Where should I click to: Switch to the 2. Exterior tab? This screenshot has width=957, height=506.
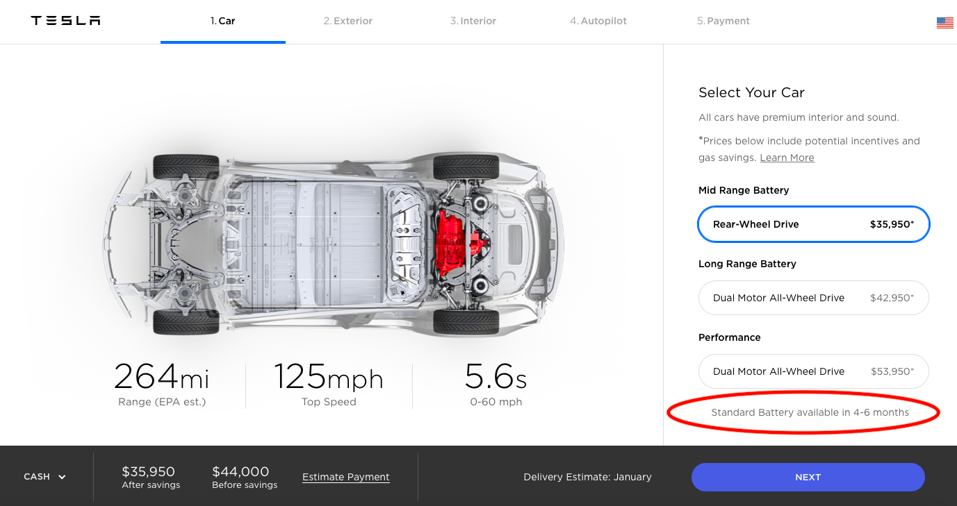point(347,21)
